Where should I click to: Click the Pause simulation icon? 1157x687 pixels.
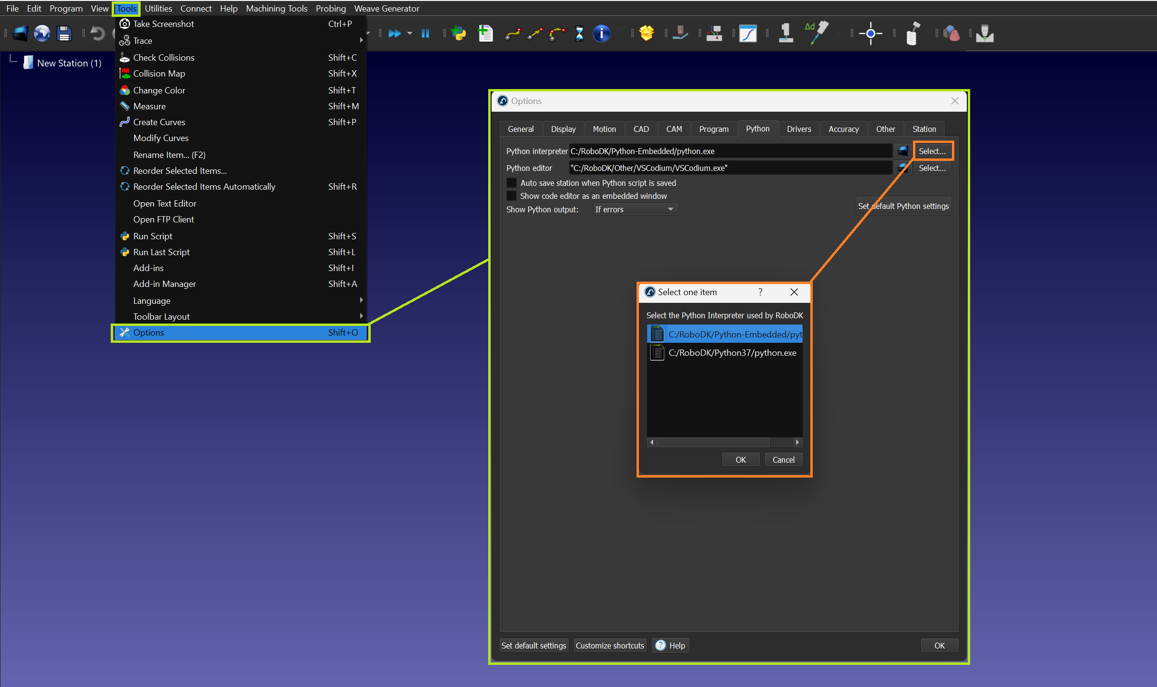(425, 34)
